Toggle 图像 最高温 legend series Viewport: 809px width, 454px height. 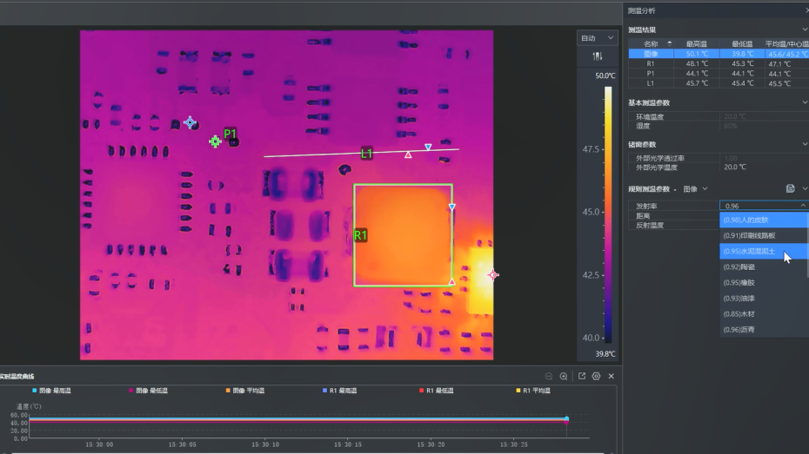[x=51, y=391]
